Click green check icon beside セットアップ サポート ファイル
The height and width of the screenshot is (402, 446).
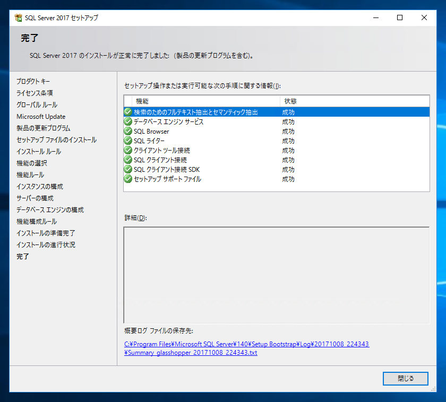click(x=128, y=179)
